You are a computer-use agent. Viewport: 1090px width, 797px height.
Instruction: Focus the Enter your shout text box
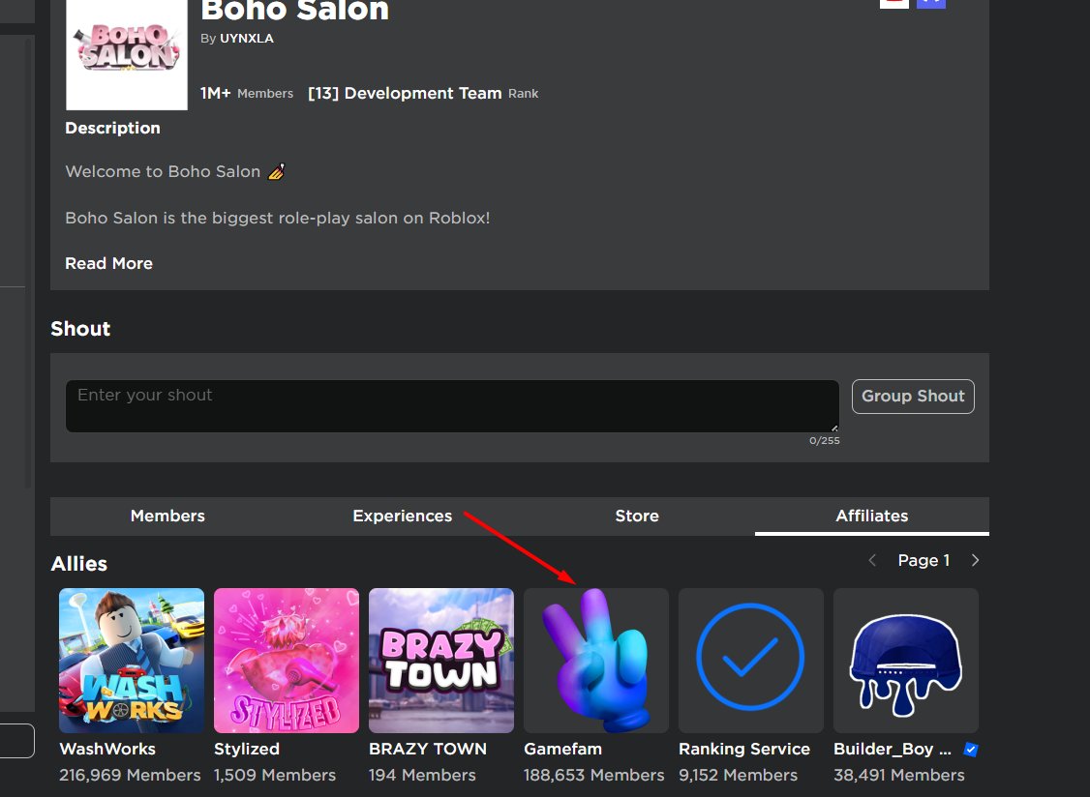coord(452,406)
